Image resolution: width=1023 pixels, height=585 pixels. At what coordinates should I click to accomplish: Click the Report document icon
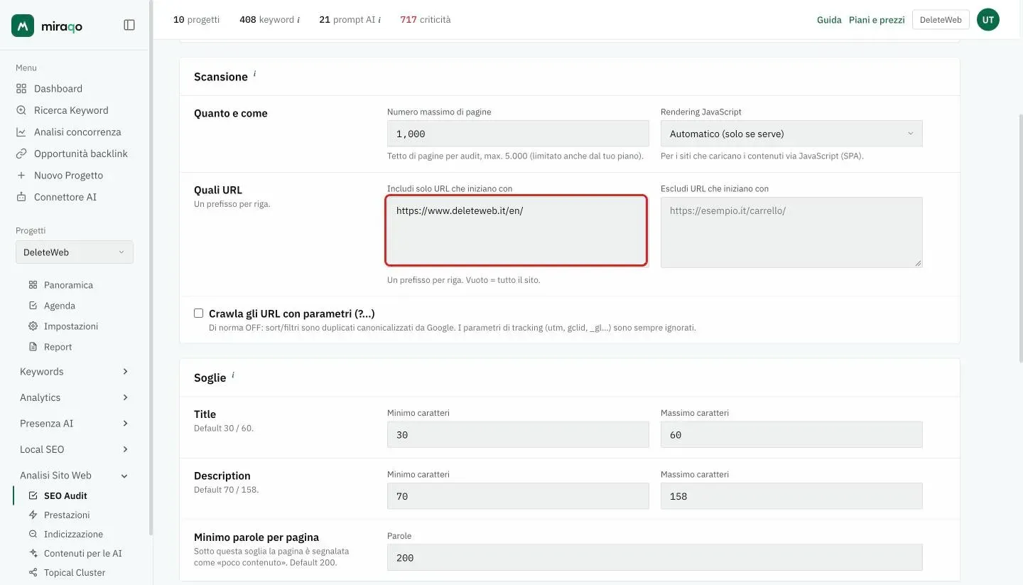click(x=33, y=347)
